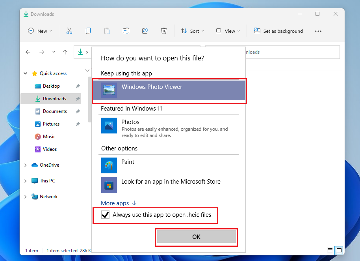Click OK to confirm the app
This screenshot has height=261, width=360.
point(196,237)
